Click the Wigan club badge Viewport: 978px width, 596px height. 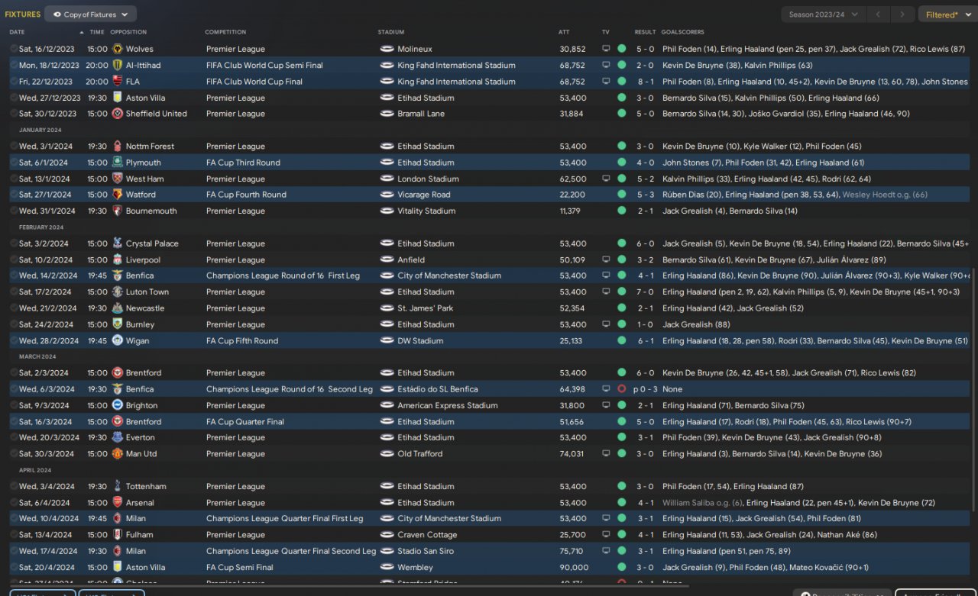[x=118, y=341]
